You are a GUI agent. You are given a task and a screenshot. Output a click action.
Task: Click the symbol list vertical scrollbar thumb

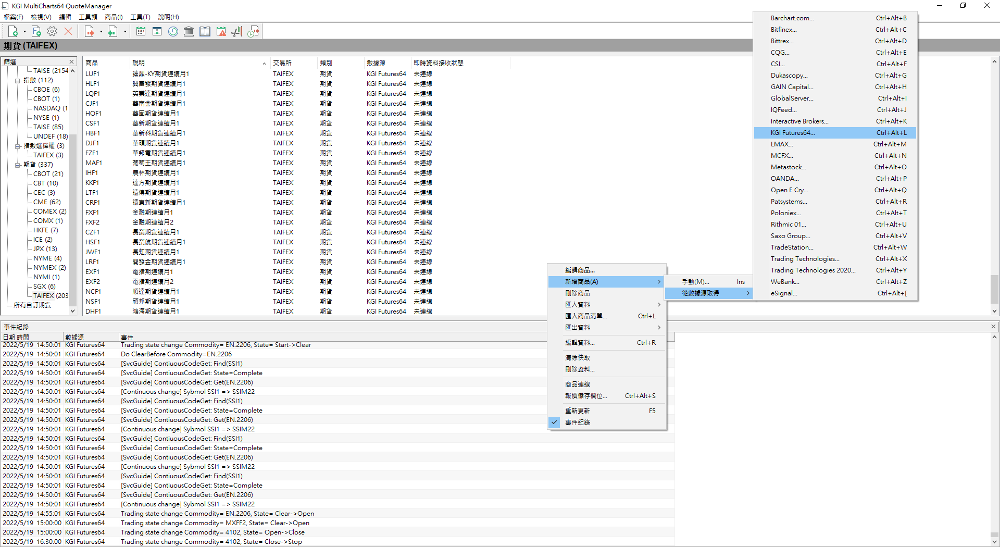point(994,289)
